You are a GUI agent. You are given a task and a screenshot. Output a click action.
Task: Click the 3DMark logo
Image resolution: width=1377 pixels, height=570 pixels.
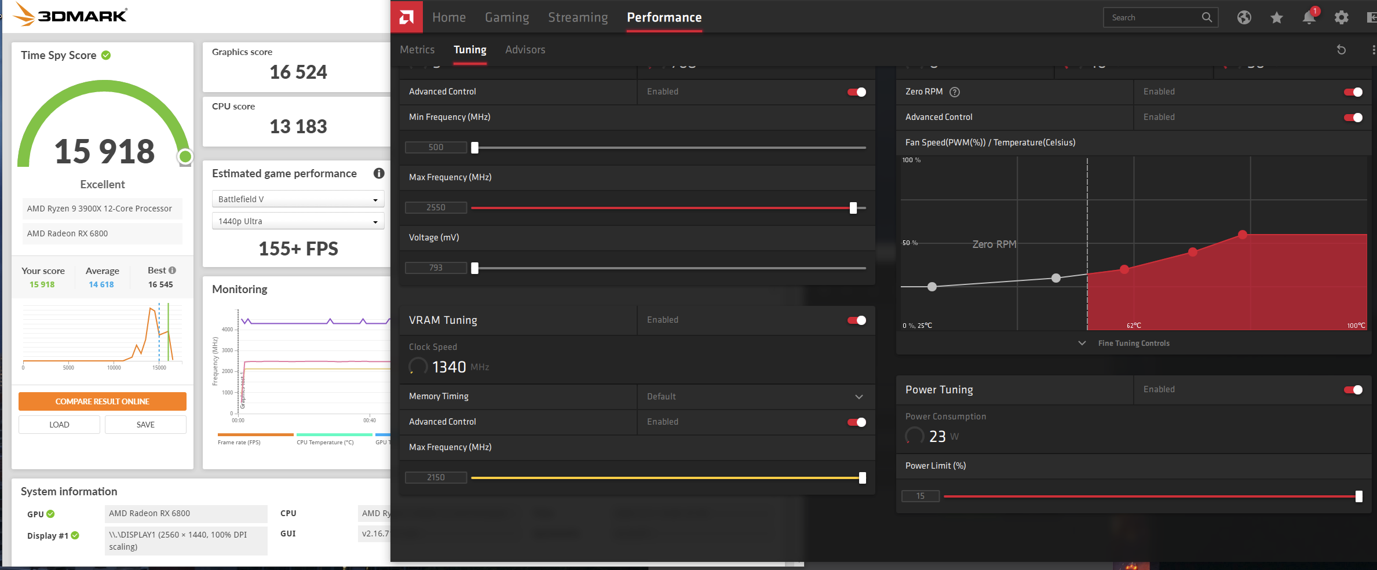pos(70,14)
